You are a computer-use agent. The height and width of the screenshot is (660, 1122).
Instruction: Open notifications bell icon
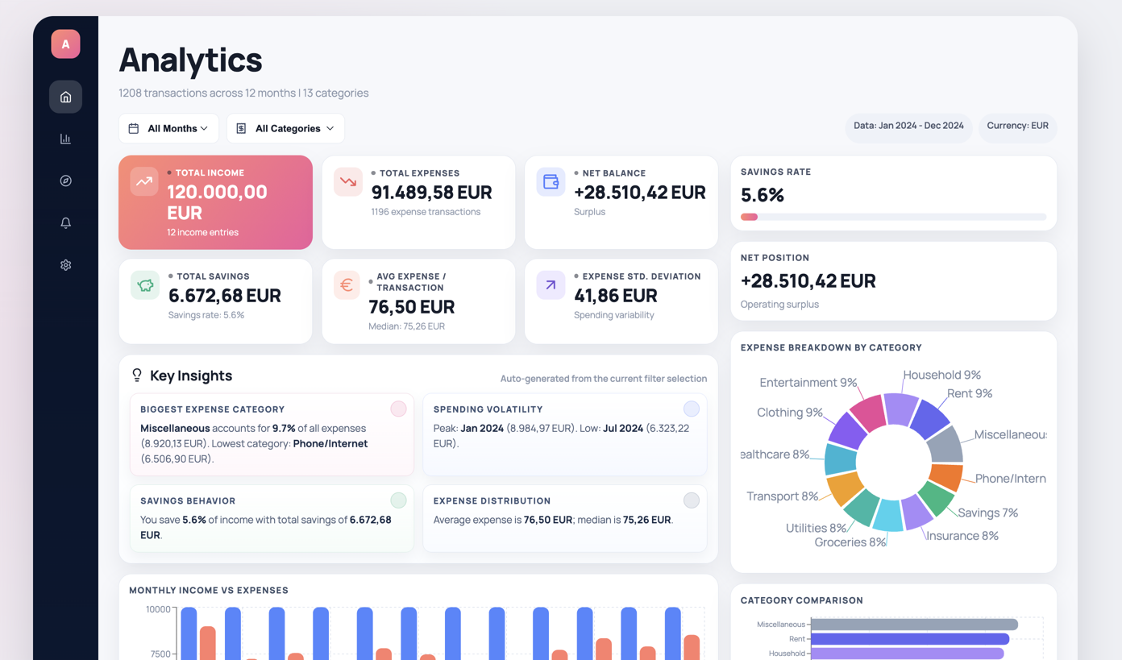tap(65, 222)
